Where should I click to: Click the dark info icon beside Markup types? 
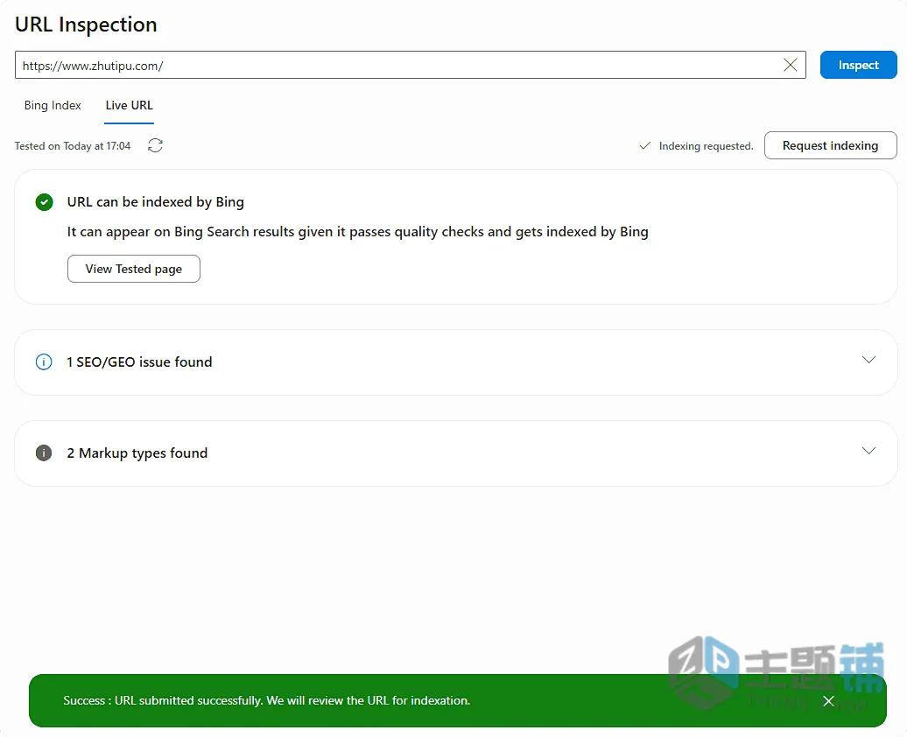coord(44,453)
